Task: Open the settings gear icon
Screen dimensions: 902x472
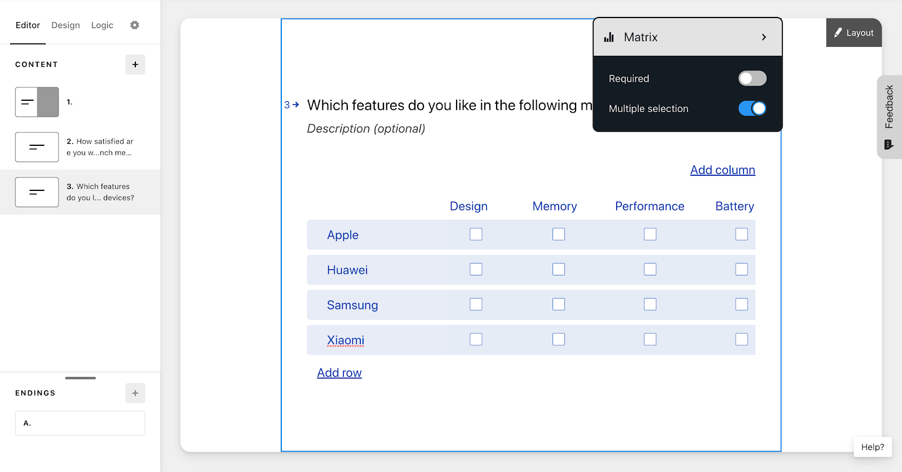Action: [x=134, y=25]
